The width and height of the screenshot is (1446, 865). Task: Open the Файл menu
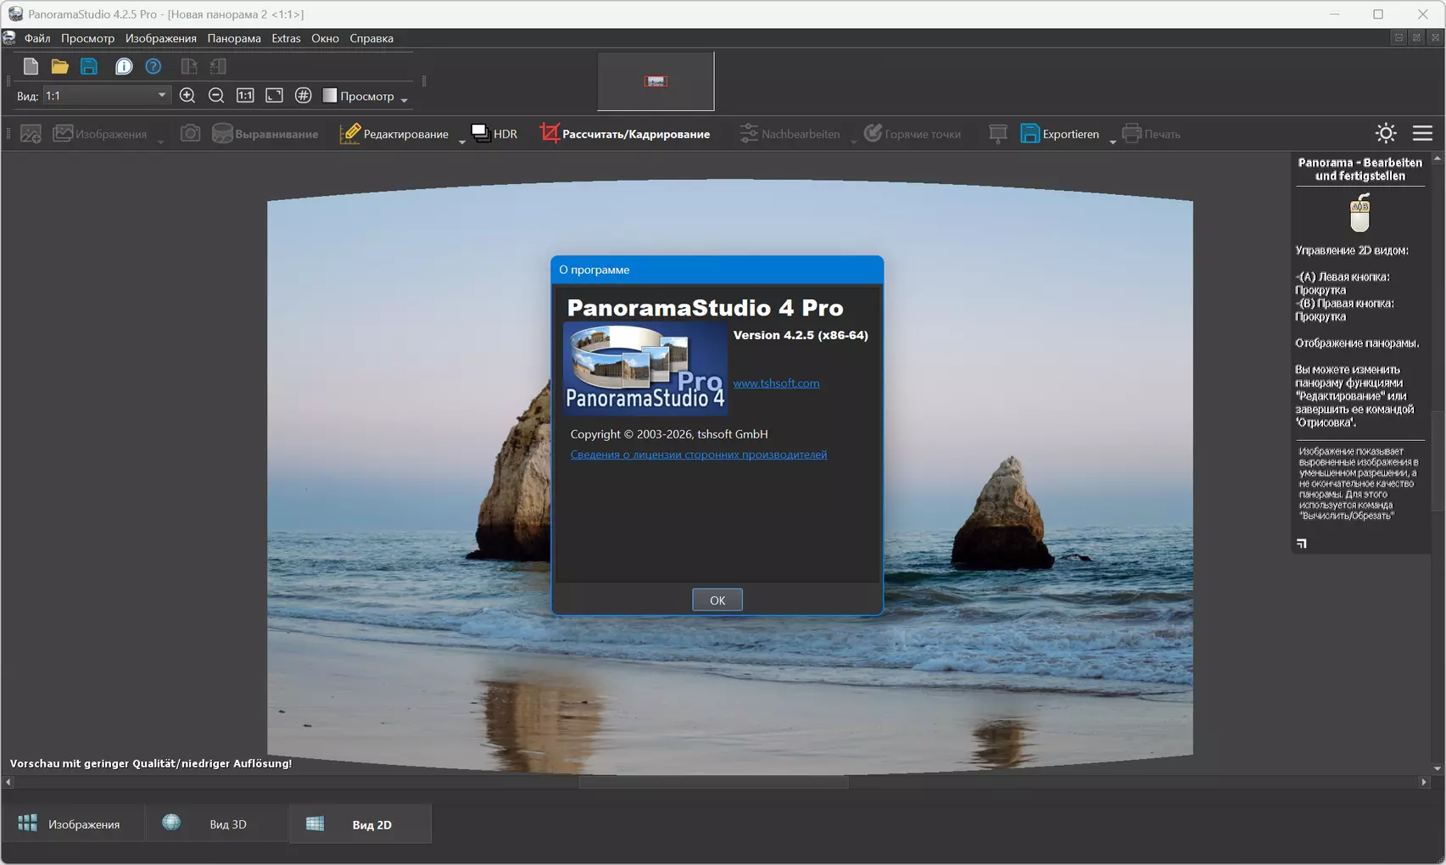[37, 38]
